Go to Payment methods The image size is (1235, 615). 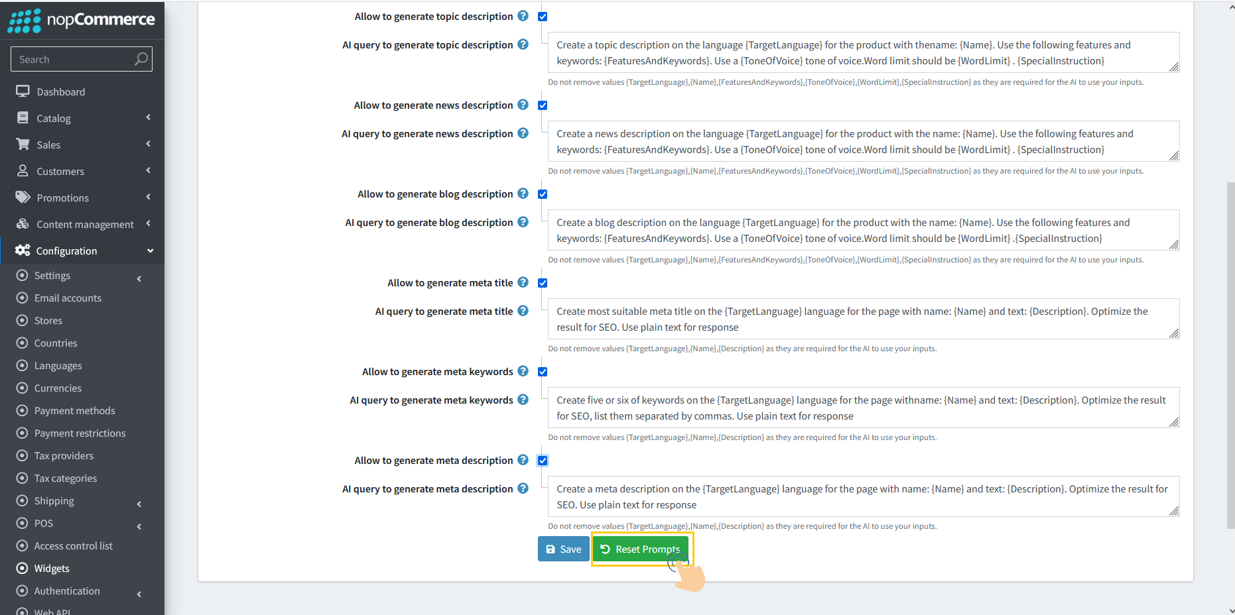[x=74, y=410]
